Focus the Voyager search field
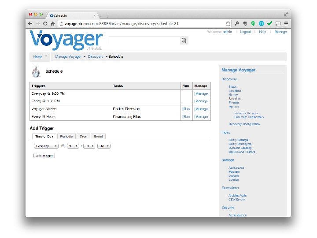The height and width of the screenshot is (238, 317). pos(144,41)
